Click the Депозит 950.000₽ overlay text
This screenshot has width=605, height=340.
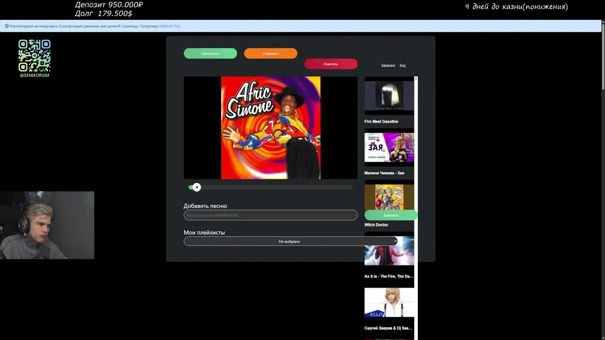pos(109,5)
